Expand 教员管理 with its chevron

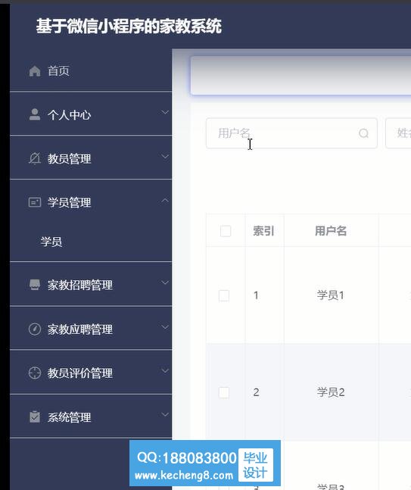click(165, 156)
